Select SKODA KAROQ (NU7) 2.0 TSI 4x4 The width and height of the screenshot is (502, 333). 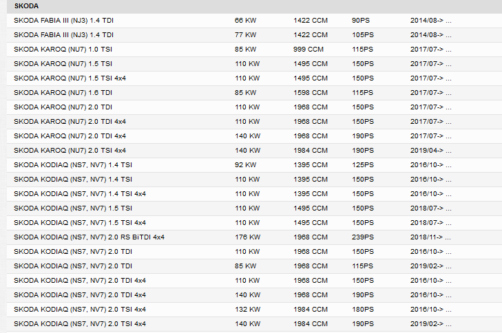[70, 151]
